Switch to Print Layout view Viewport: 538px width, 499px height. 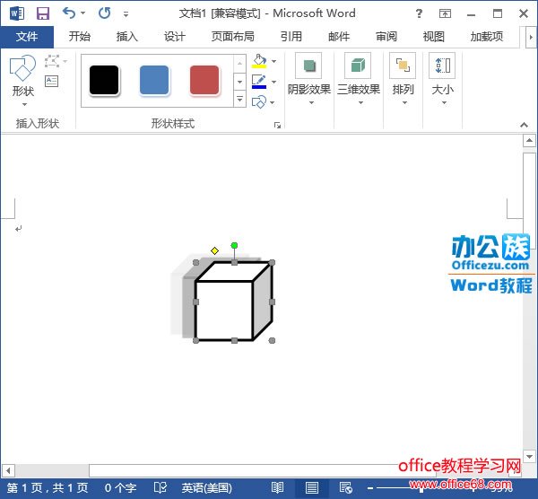(x=312, y=487)
